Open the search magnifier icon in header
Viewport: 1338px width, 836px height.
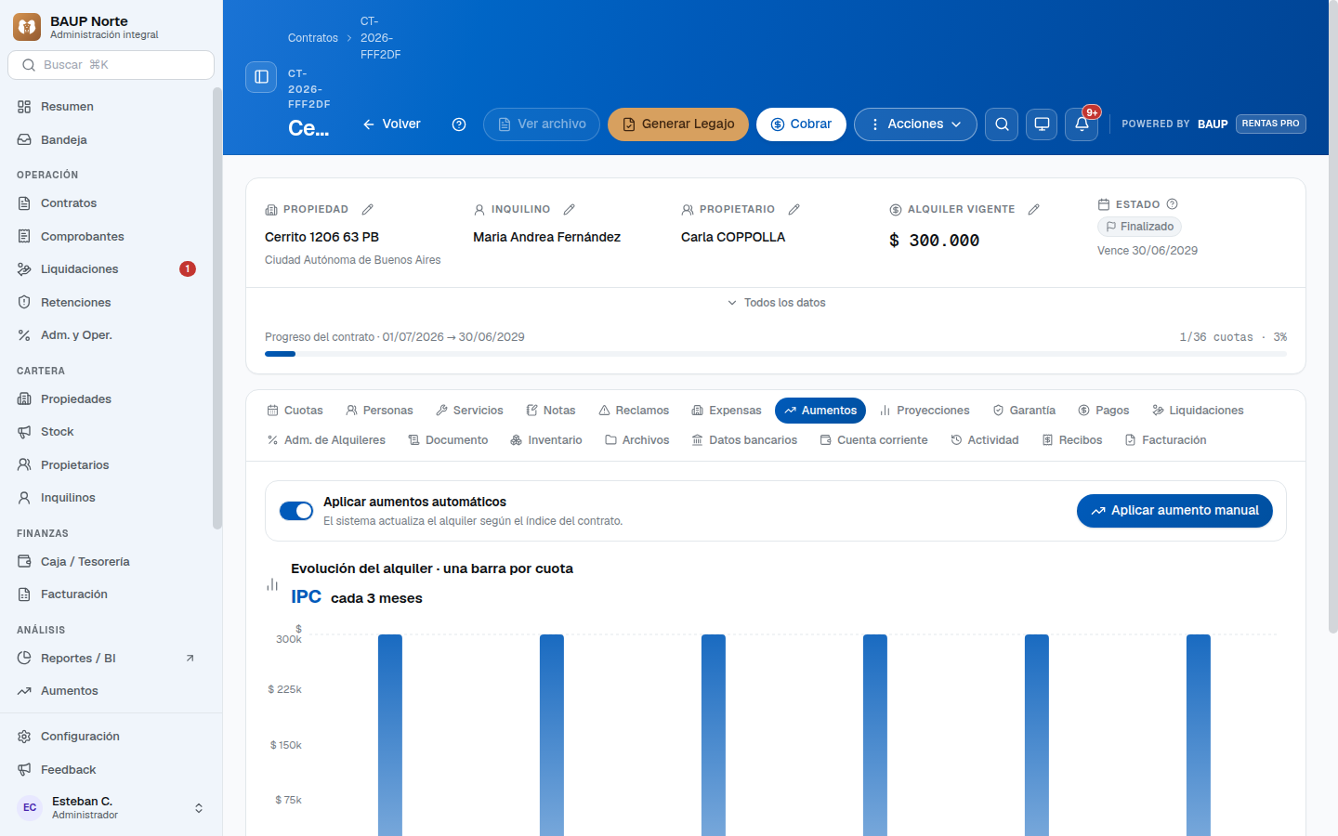(x=1002, y=124)
